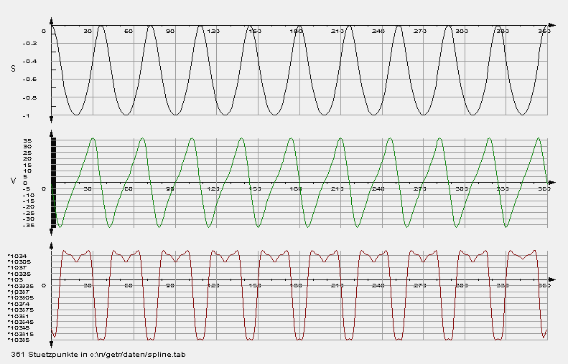
Task: Click the V axis label of the middle graph
Action: click(x=13, y=181)
